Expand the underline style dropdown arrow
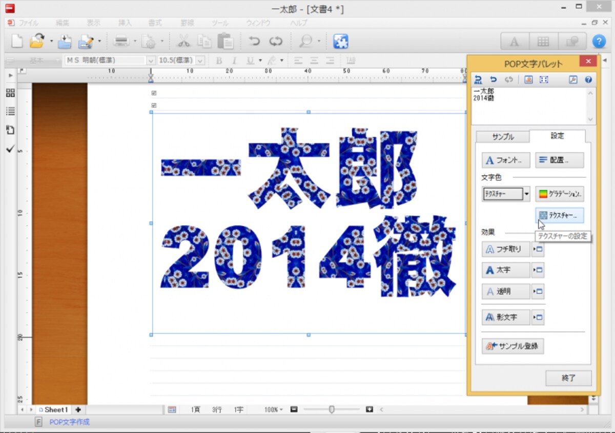This screenshot has width=615, height=433. tap(260, 60)
